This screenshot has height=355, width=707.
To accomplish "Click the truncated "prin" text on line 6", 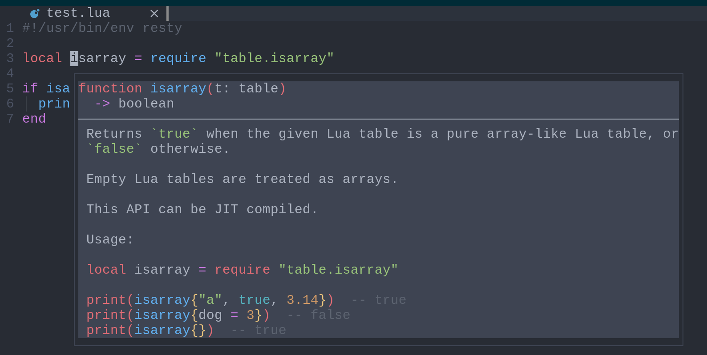I will coord(54,104).
